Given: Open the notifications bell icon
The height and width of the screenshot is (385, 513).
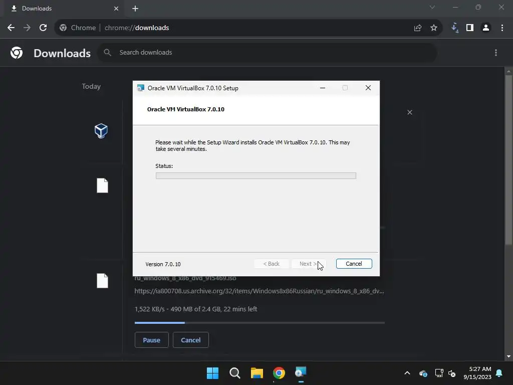Looking at the screenshot, I should click(499, 373).
